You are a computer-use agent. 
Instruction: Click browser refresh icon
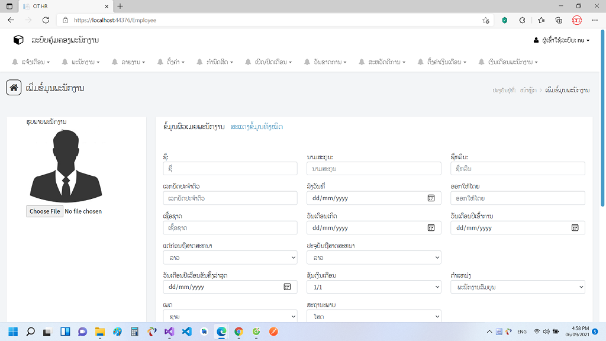(46, 20)
